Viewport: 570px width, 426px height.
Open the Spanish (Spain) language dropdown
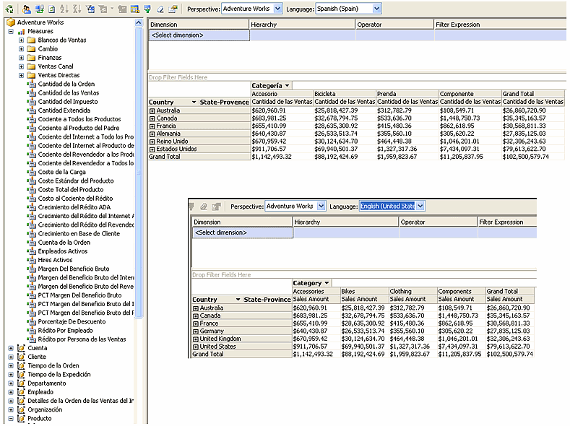(x=376, y=9)
